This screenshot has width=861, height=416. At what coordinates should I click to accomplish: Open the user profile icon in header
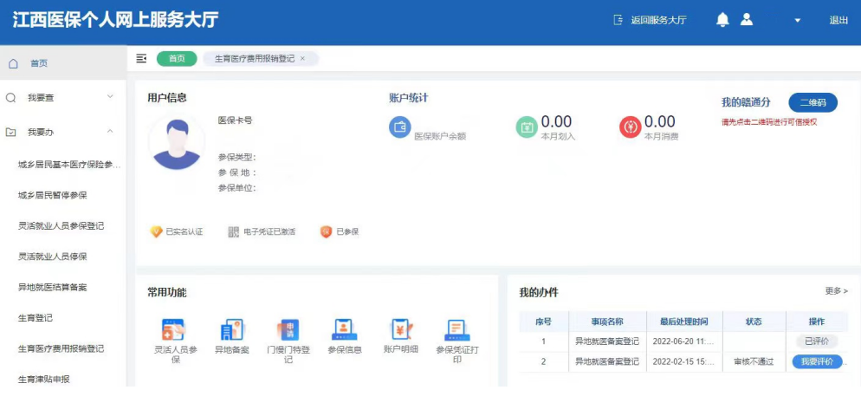pos(746,20)
